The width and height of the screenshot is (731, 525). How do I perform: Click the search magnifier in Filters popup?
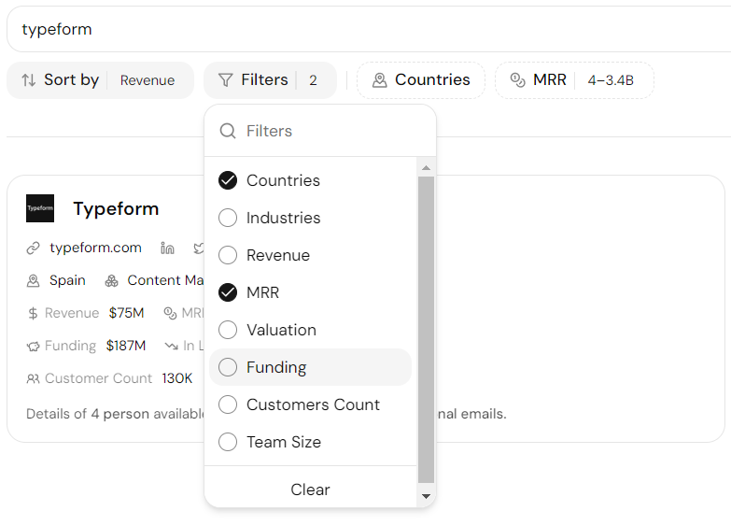(x=228, y=131)
